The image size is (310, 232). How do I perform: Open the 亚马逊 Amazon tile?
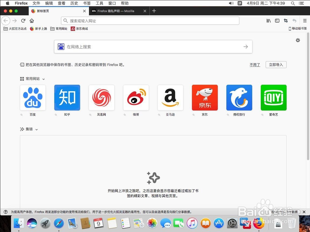tap(170, 98)
